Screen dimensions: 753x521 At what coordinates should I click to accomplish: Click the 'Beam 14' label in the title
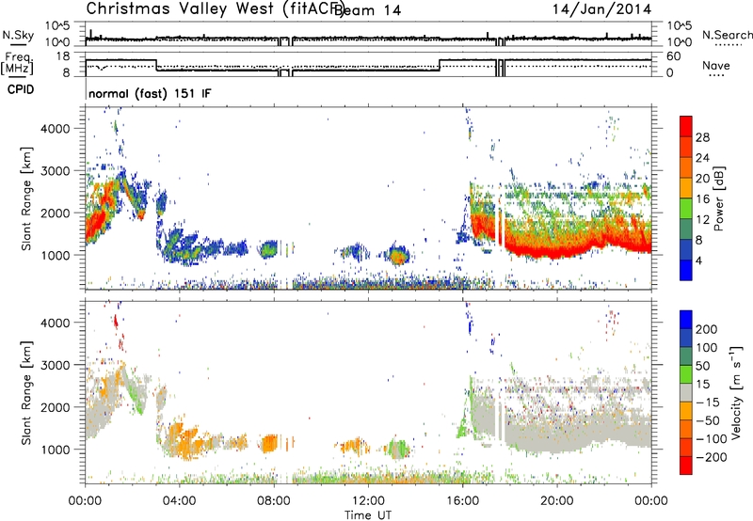pyautogui.click(x=367, y=10)
